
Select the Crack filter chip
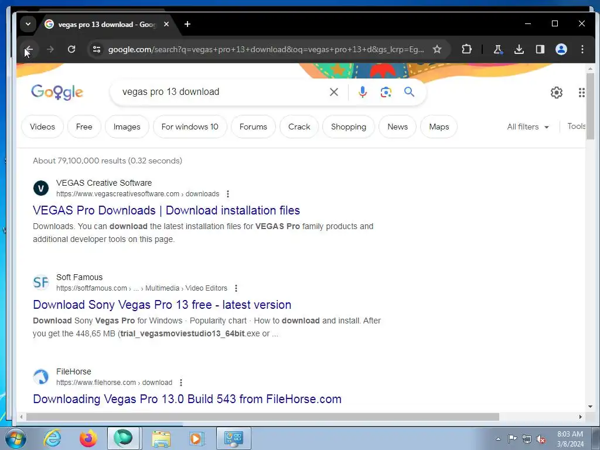point(299,127)
